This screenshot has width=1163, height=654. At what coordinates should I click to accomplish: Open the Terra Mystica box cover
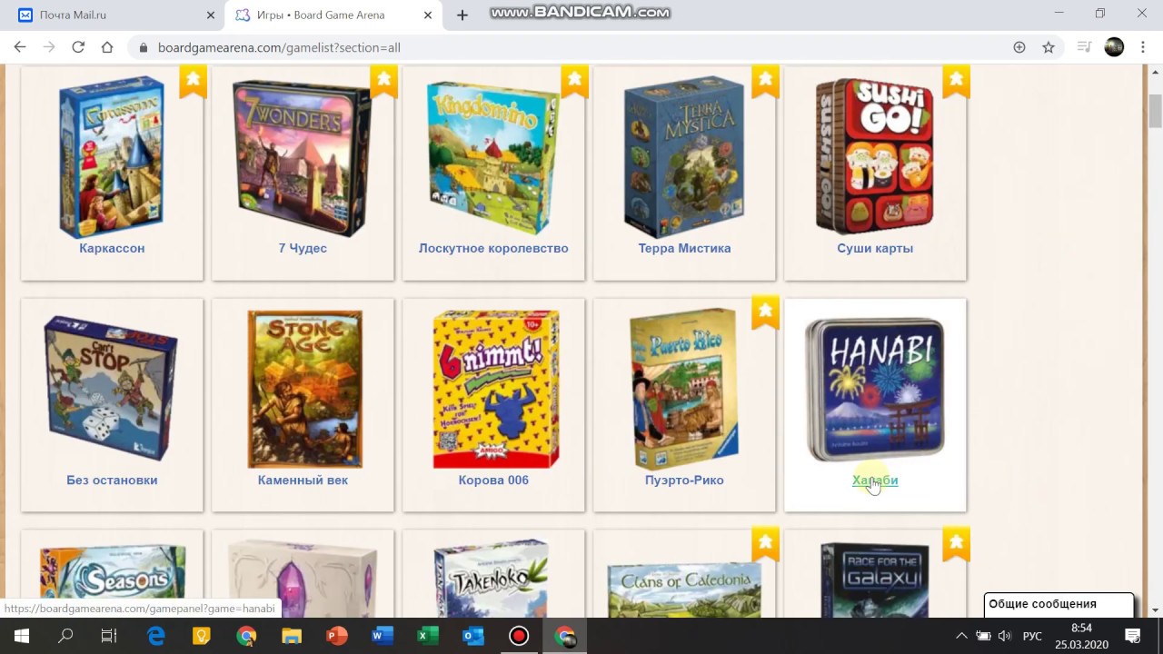[684, 157]
